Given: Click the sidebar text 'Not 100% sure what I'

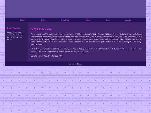Looking at the screenshot, I should tap(15, 33).
